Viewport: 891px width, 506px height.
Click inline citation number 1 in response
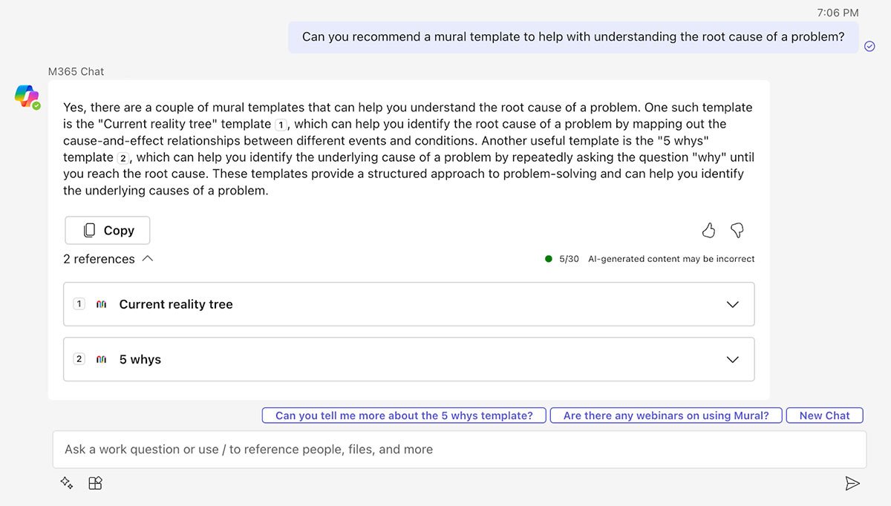pos(281,125)
